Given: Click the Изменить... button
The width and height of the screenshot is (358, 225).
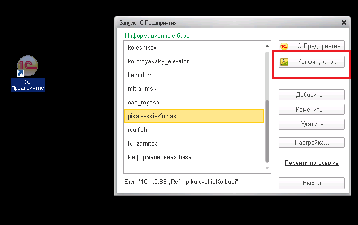Looking at the screenshot, I should pos(312,109).
